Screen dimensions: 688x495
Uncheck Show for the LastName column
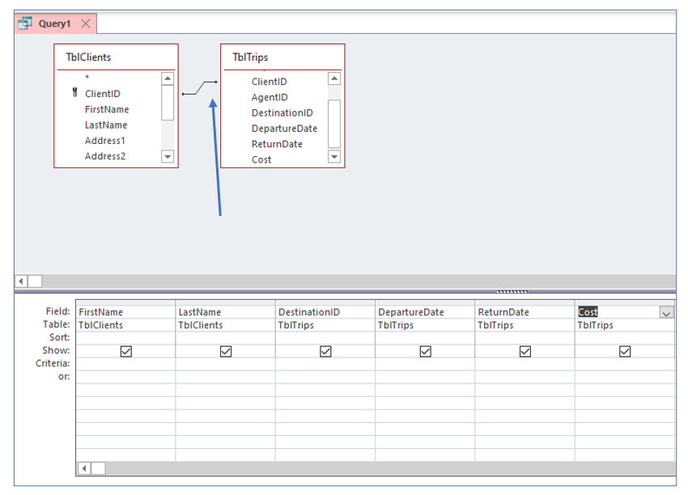coord(226,351)
